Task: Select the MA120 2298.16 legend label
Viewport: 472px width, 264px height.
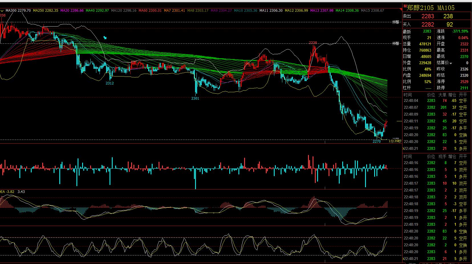Action: coord(124,11)
